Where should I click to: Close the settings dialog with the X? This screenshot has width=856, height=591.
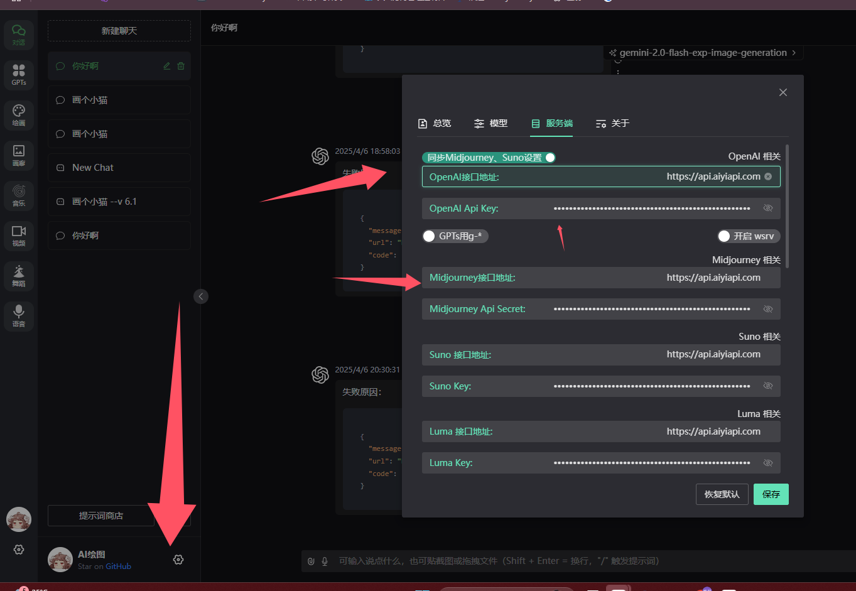click(783, 92)
